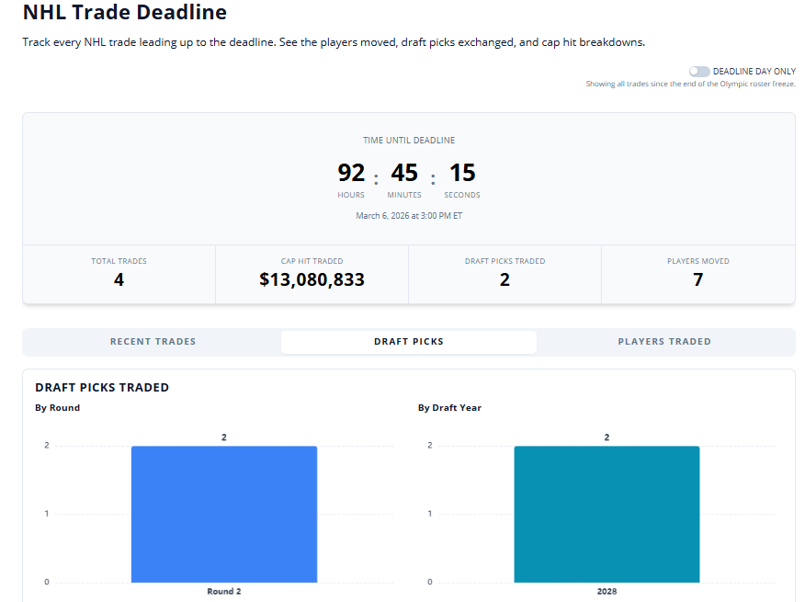Click the 15 seconds countdown number
The height and width of the screenshot is (602, 805).
[461, 173]
